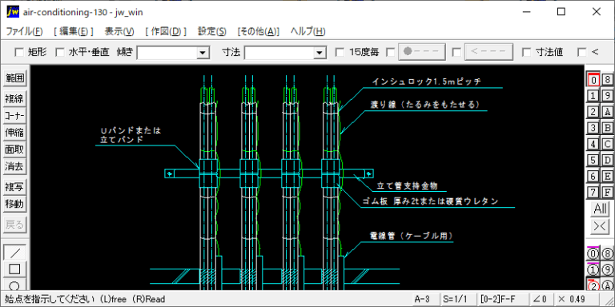Click the インシュロック1.5mピッチ drawing label
Screen dimensions: 615x307
[x=426, y=82]
